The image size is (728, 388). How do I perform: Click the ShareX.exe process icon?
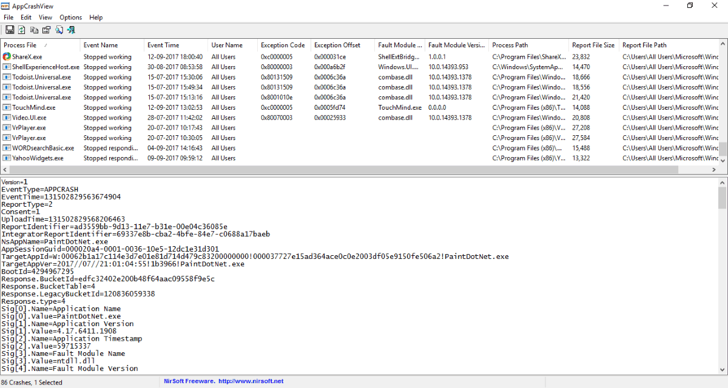tap(7, 56)
